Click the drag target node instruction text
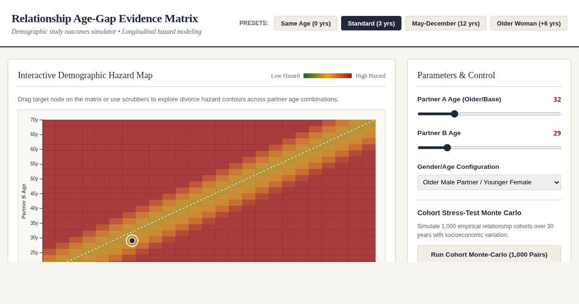 (x=178, y=99)
